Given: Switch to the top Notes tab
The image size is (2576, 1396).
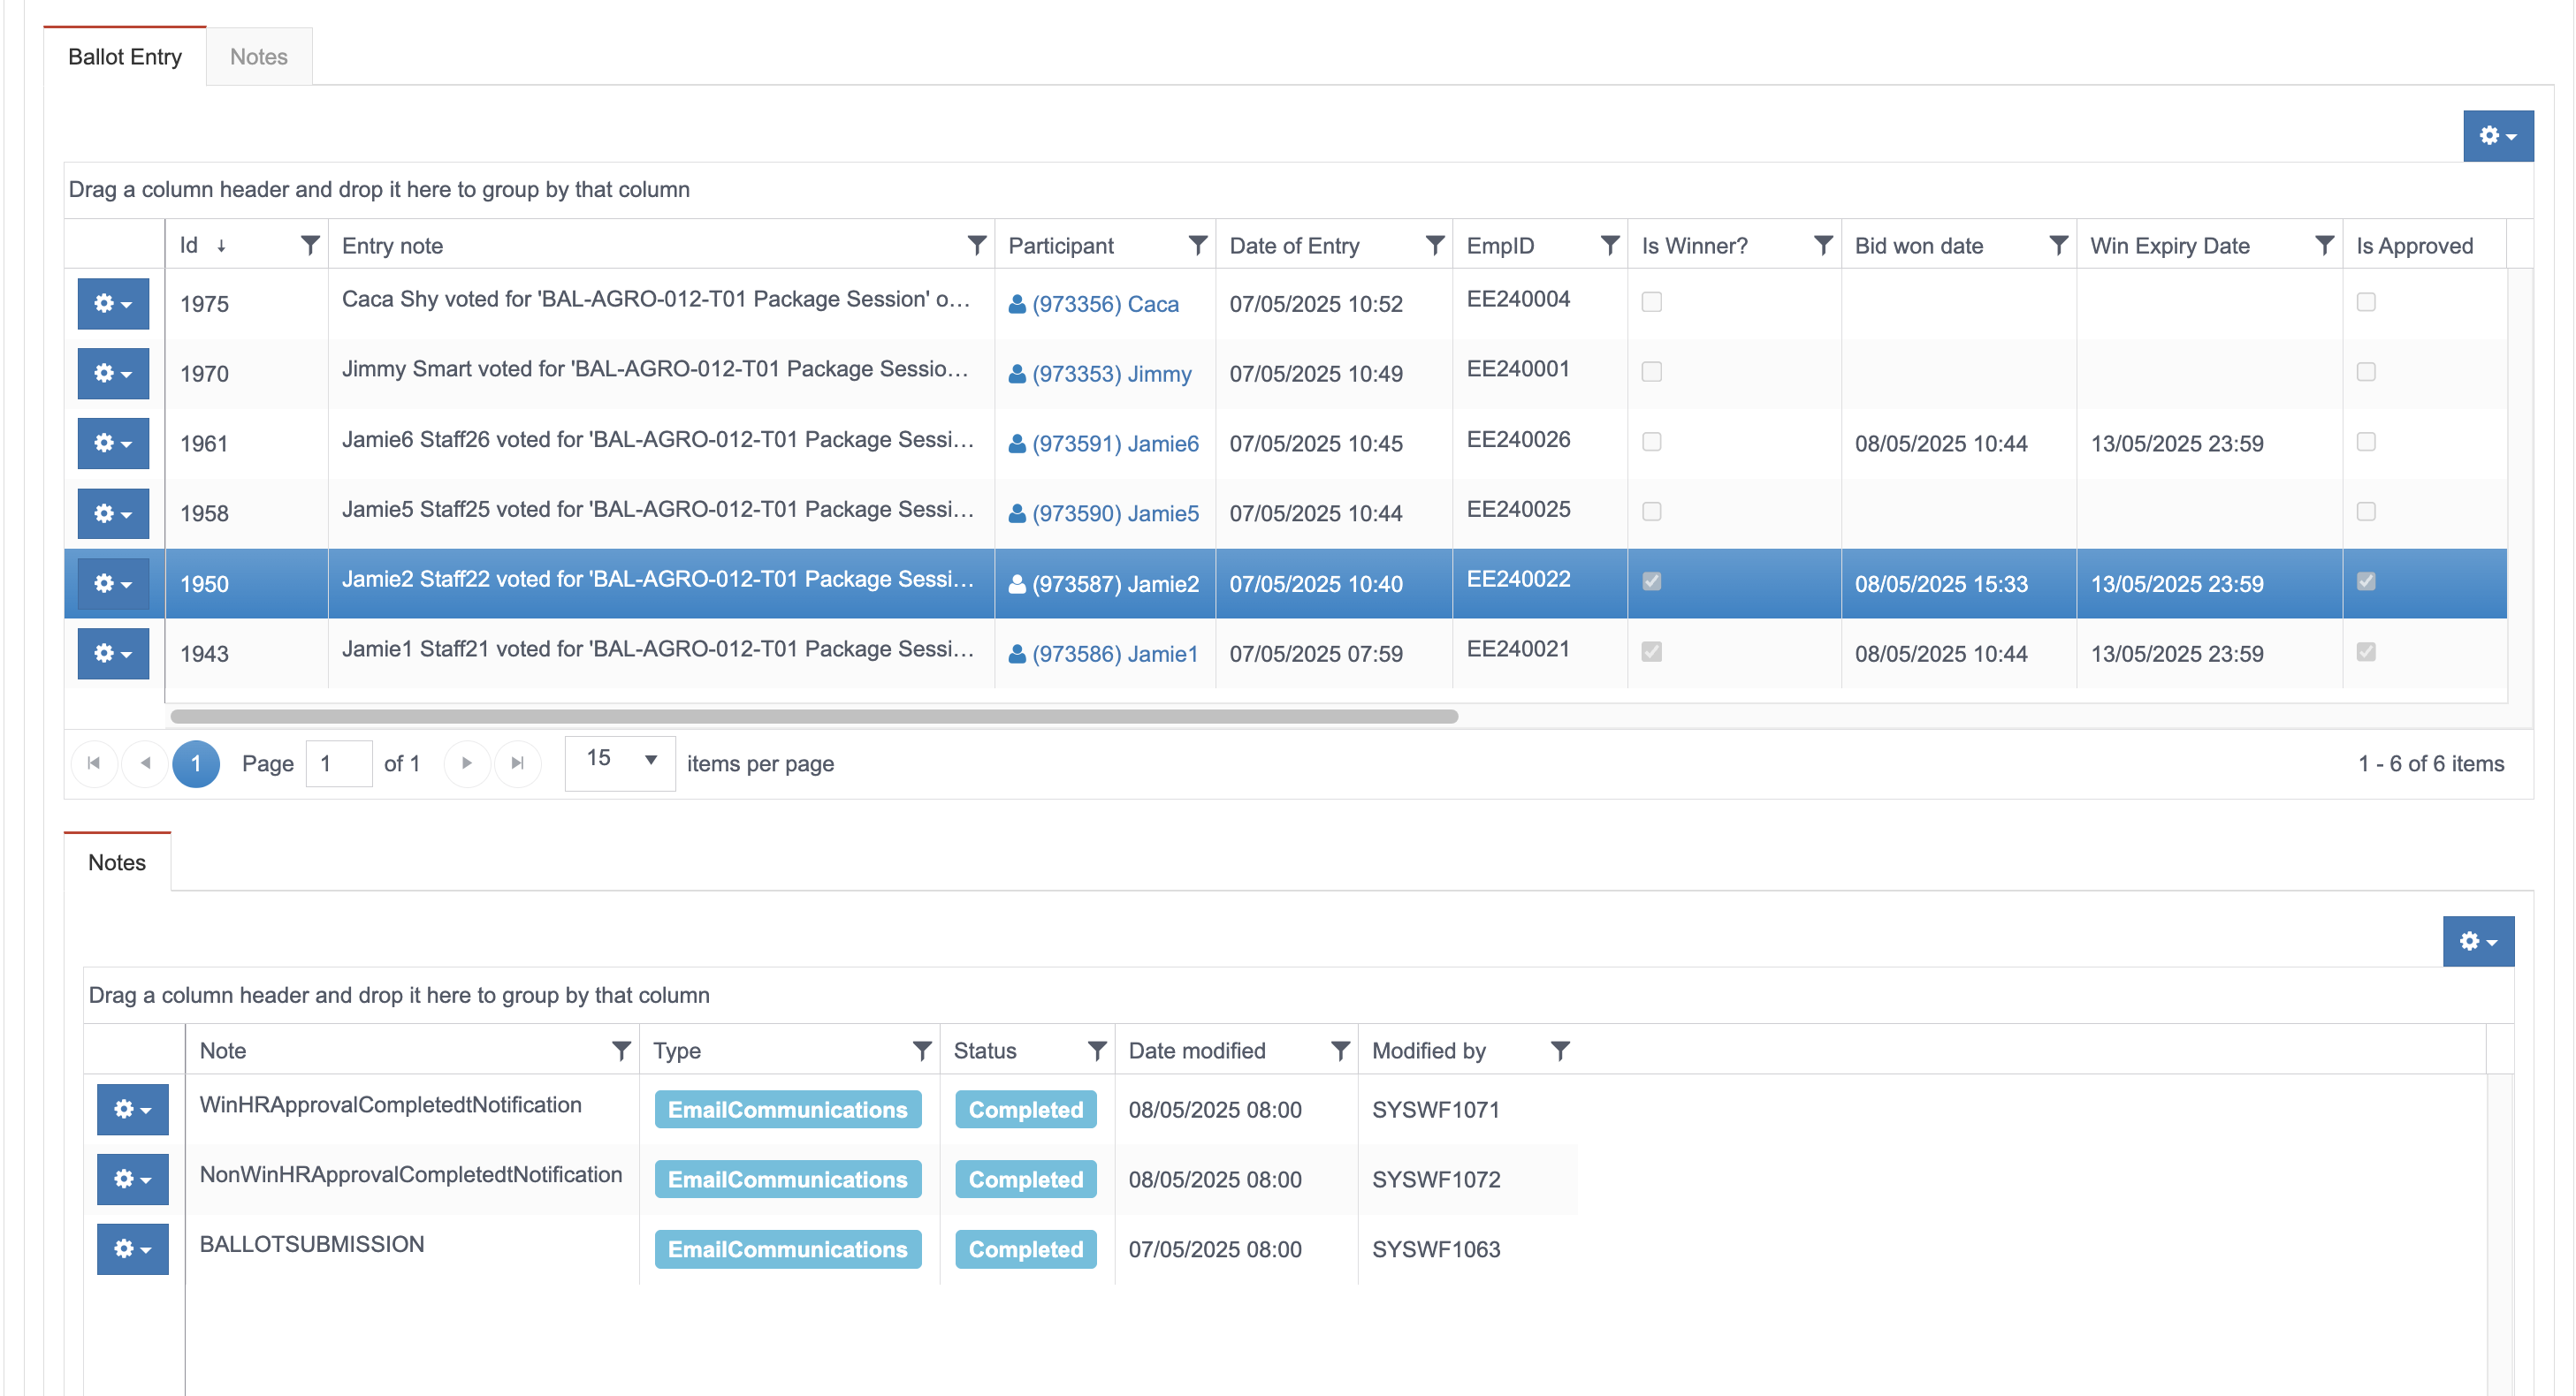Looking at the screenshot, I should (258, 57).
